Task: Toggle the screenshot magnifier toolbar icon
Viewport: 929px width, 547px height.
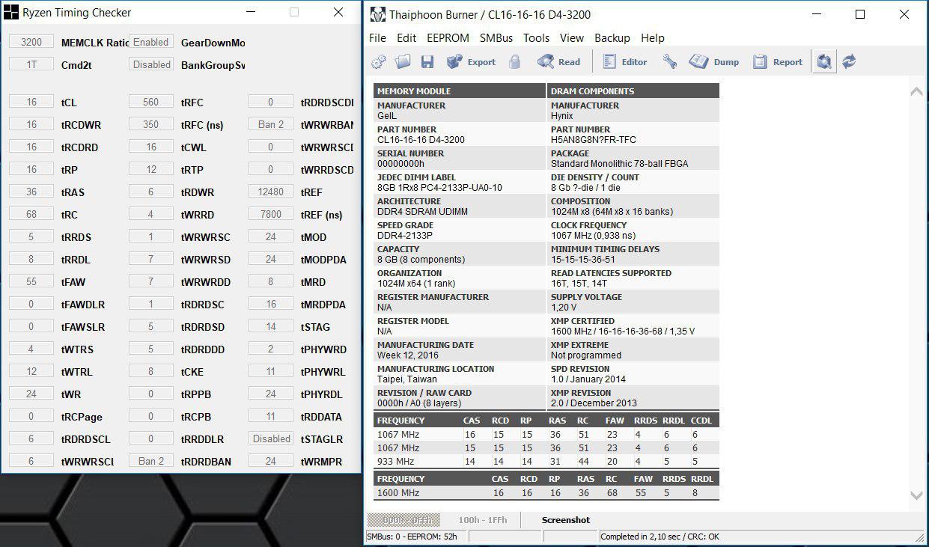Action: 824,62
